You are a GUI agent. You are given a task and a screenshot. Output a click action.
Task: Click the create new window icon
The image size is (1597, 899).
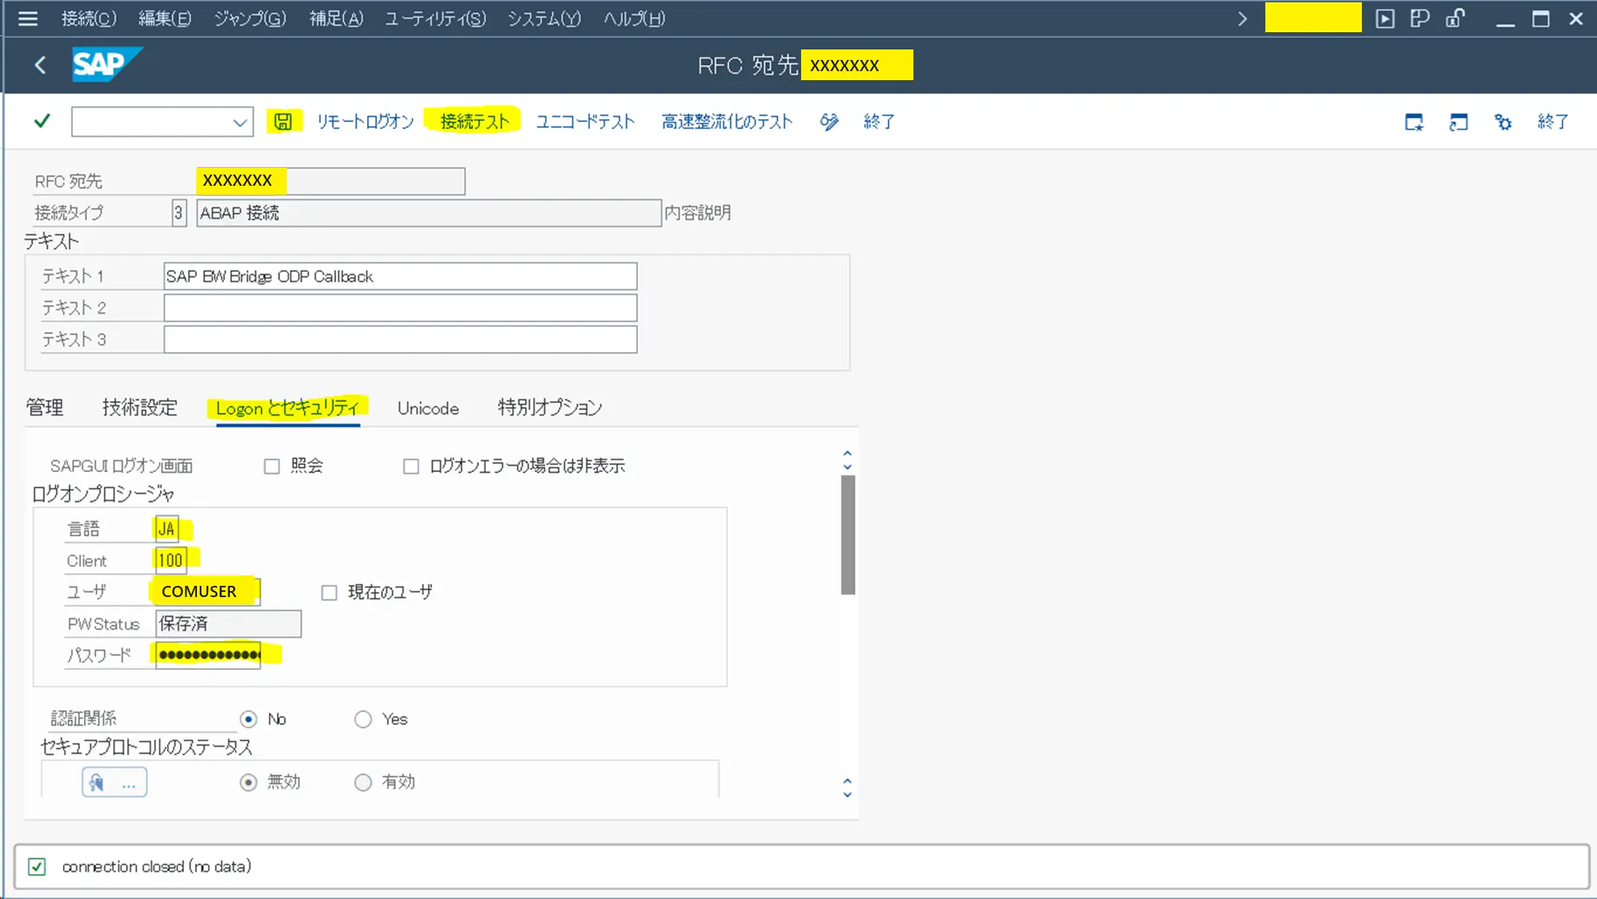tap(1414, 122)
